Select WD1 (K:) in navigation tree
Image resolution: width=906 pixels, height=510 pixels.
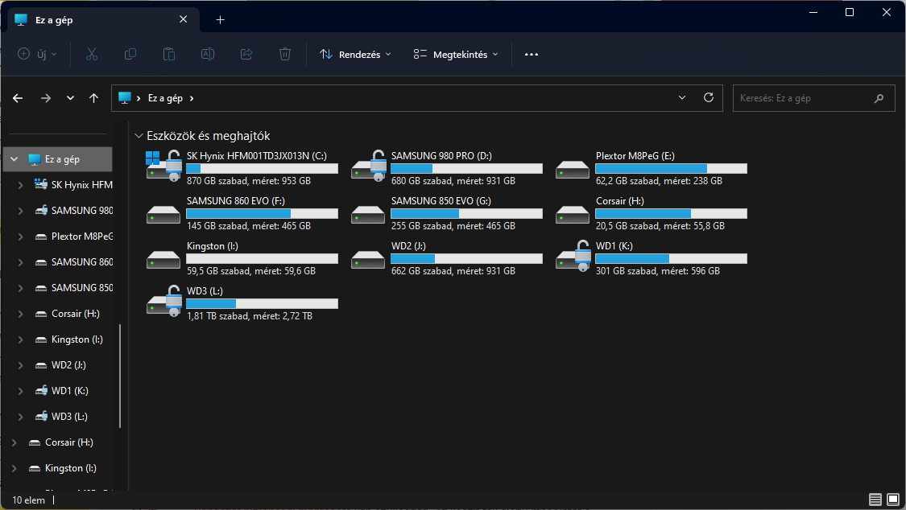[61, 391]
